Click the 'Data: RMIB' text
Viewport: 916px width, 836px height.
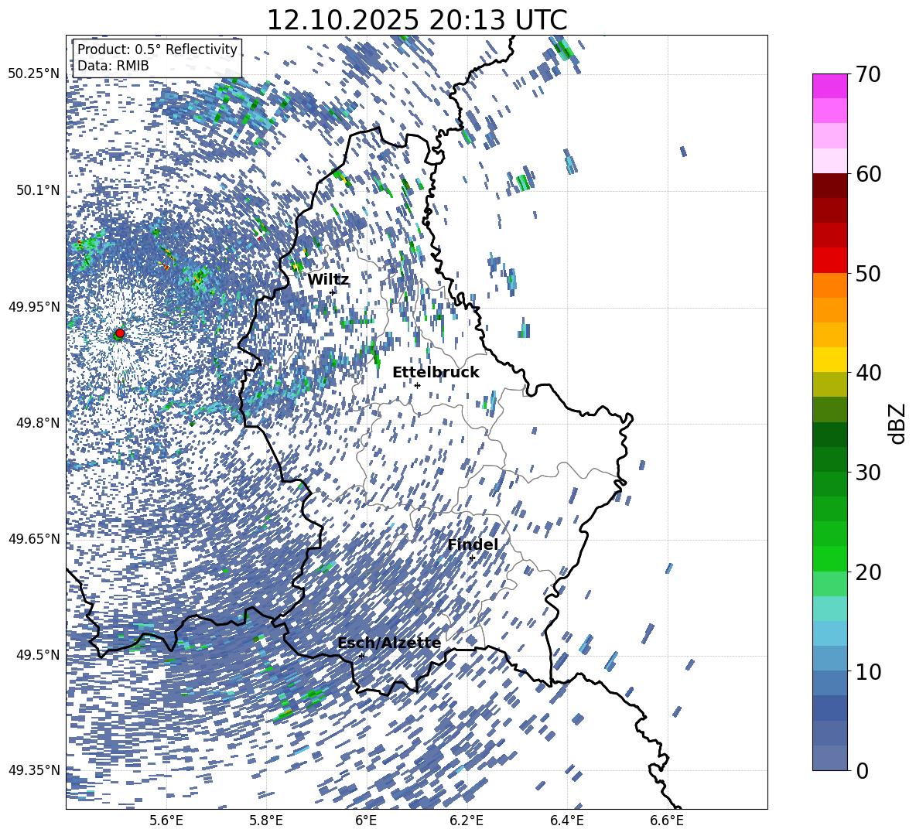pyautogui.click(x=113, y=66)
